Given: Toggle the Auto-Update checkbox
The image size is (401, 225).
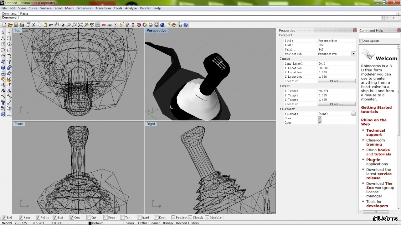Looking at the screenshot, I should coord(361,41).
